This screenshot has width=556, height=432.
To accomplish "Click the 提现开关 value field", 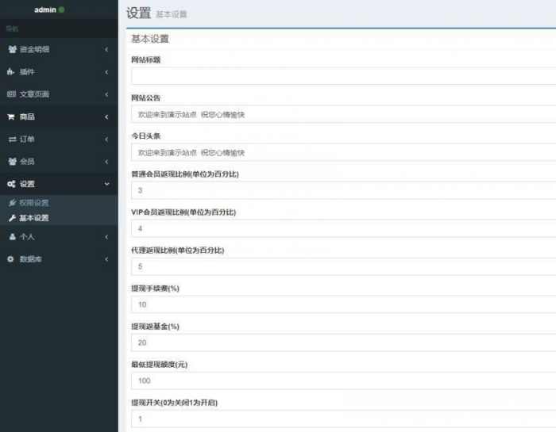I will [343, 419].
